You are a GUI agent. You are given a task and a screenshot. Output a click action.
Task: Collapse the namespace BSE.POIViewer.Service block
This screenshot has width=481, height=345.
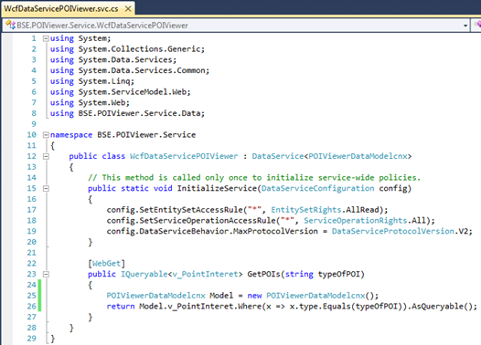(x=46, y=135)
